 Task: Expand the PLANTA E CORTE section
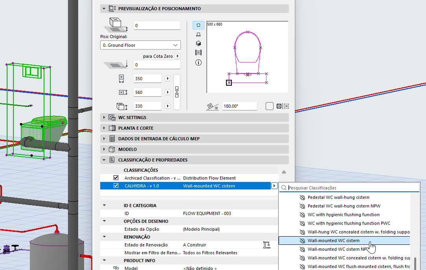tap(104, 128)
